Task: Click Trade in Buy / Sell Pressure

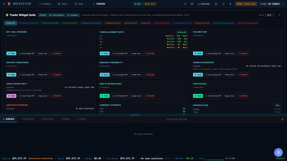Action: 11,53
